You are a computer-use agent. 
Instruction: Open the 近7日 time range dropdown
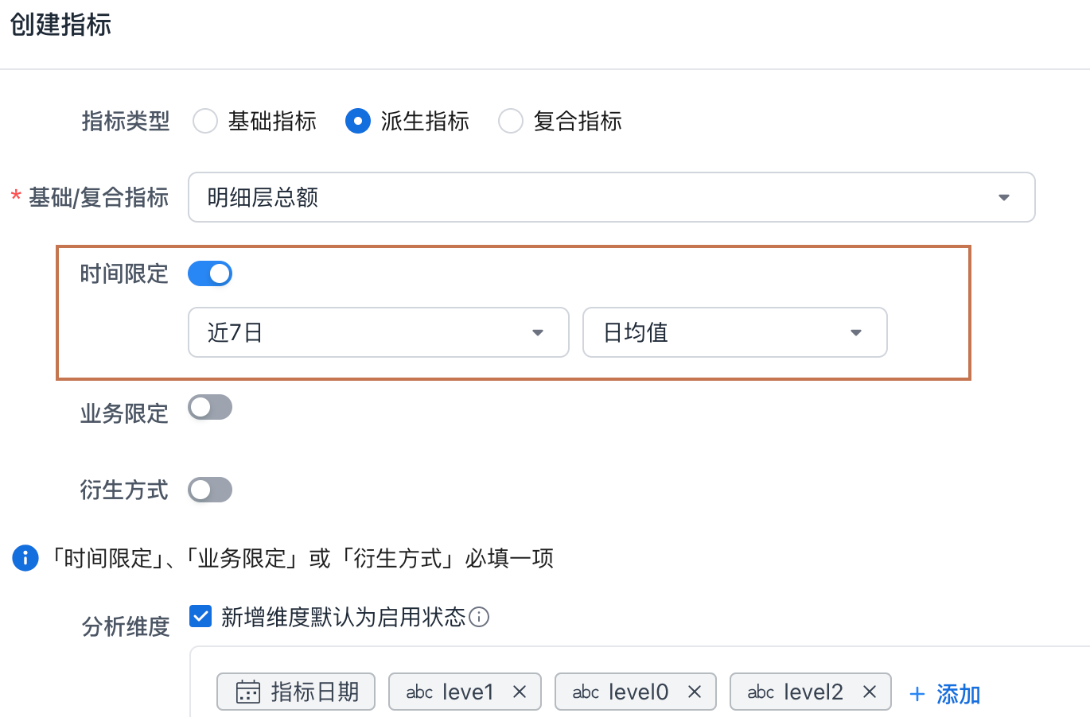378,332
